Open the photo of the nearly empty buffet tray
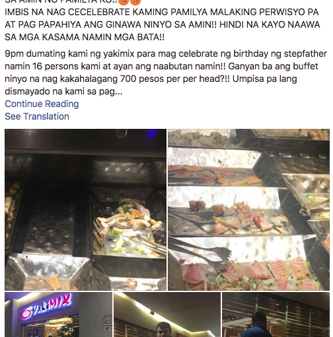The image size is (333, 337). [x=85, y=209]
